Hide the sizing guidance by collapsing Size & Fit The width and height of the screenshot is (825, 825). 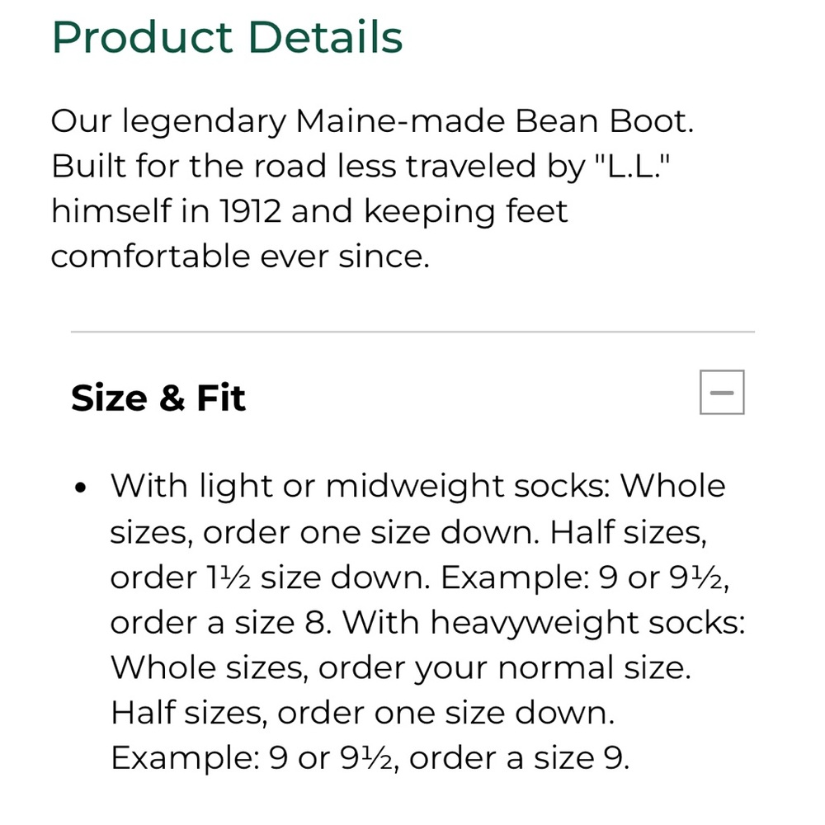(x=722, y=393)
